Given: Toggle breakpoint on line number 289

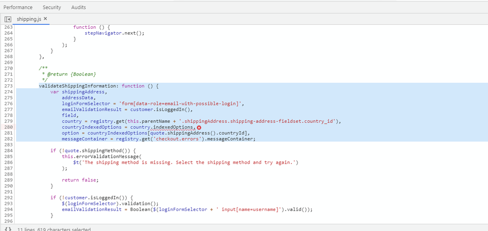Looking at the screenshot, I should pos(8,180).
